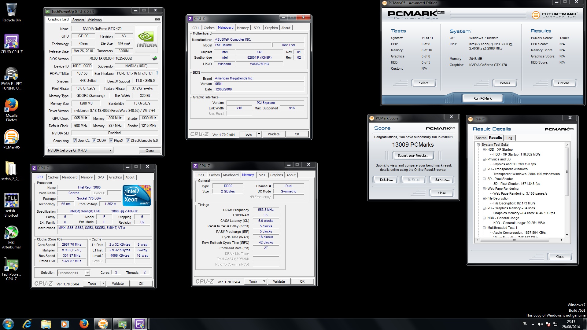Screen dimensions: 587x330
Task: Click Close in GPU-Z window
Action: 150,151
